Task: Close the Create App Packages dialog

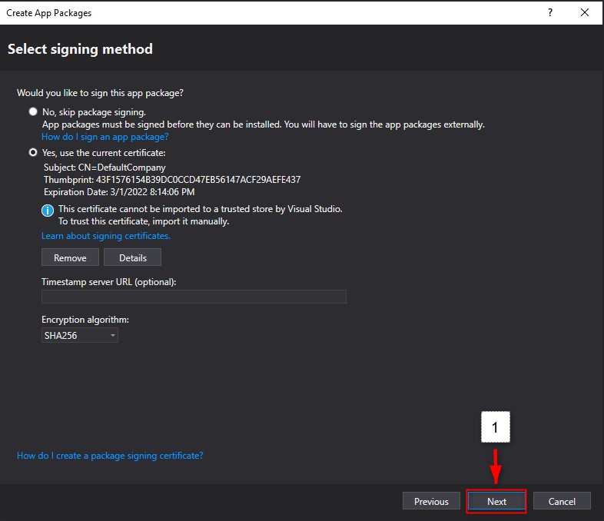Action: (x=584, y=12)
